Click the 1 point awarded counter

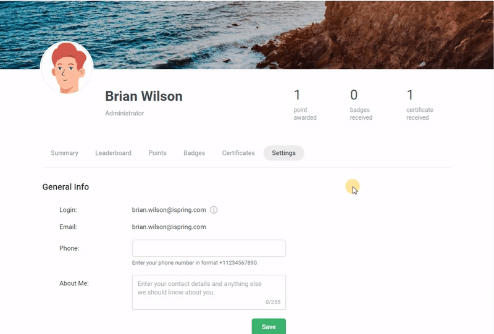coord(305,105)
